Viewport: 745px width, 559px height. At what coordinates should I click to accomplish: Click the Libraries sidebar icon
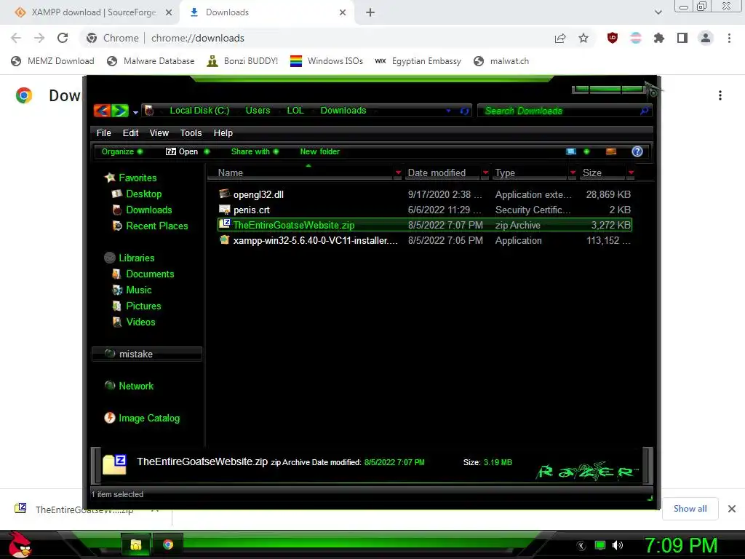coord(110,258)
